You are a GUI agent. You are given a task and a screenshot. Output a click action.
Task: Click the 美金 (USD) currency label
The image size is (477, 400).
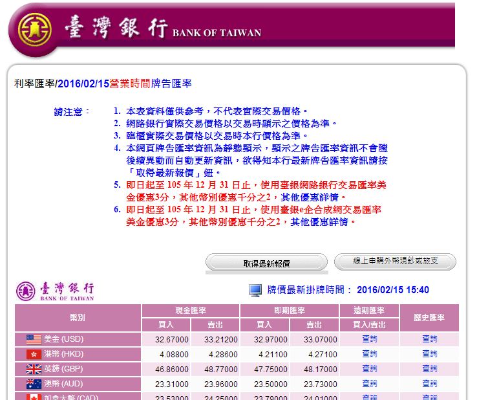click(63, 339)
